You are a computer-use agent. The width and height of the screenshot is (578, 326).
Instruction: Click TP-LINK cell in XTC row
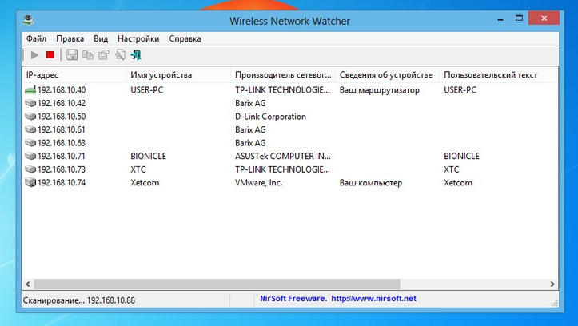(282, 169)
